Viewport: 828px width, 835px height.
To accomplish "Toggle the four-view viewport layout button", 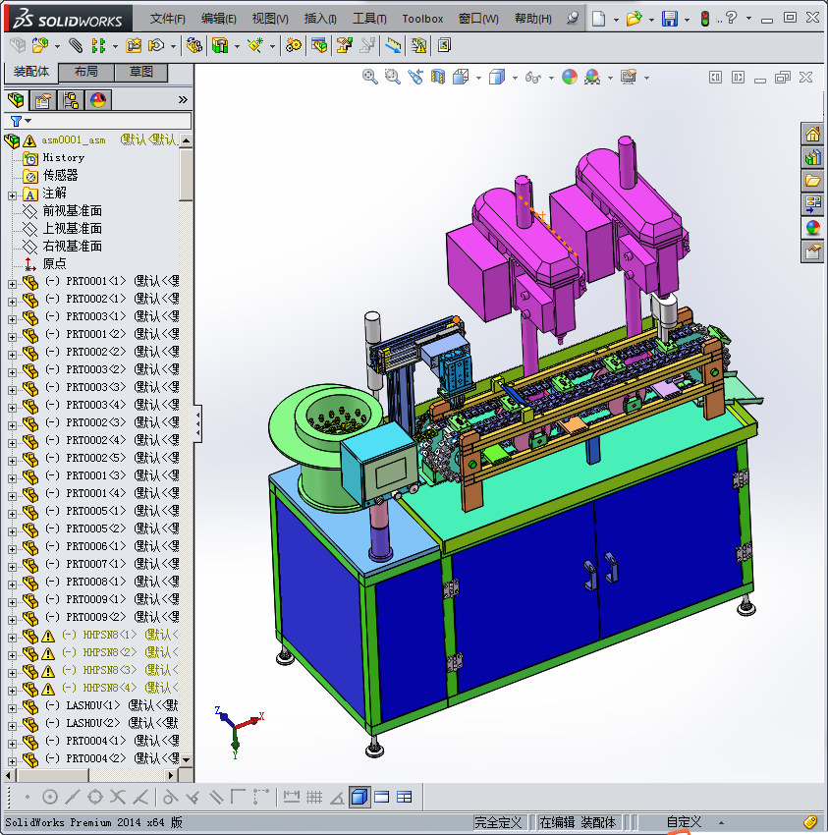I will click(x=404, y=798).
